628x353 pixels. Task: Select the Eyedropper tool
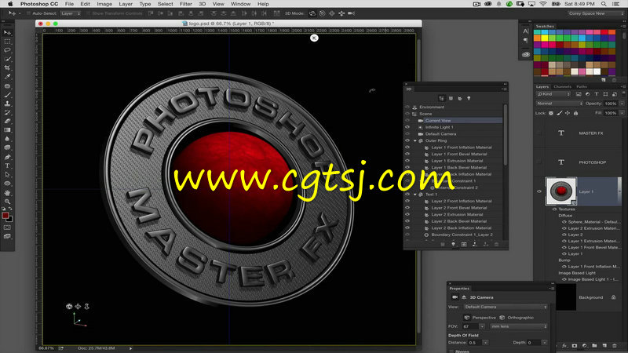(x=7, y=77)
